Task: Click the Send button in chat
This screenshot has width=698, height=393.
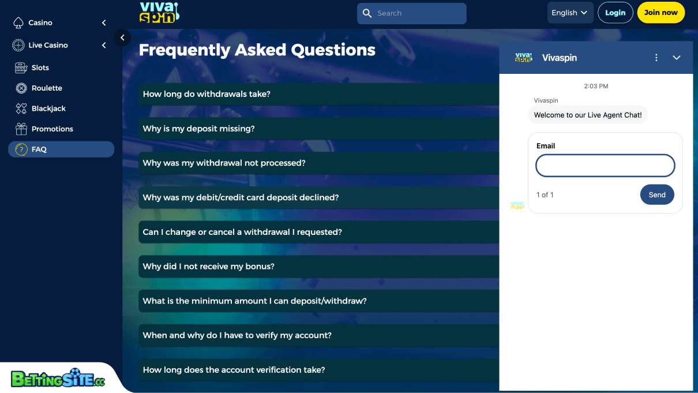Action: (657, 194)
